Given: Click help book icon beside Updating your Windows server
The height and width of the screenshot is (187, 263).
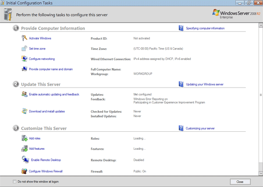Looking at the screenshot, I should point(181,84).
